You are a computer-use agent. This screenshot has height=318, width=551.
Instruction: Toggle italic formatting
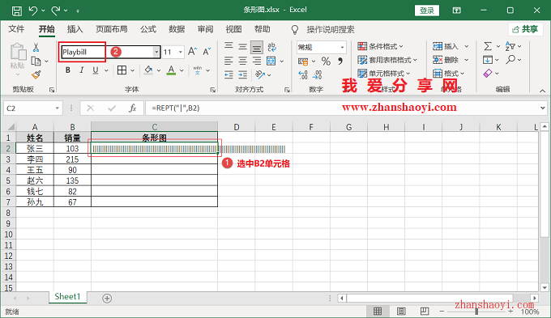click(x=82, y=70)
